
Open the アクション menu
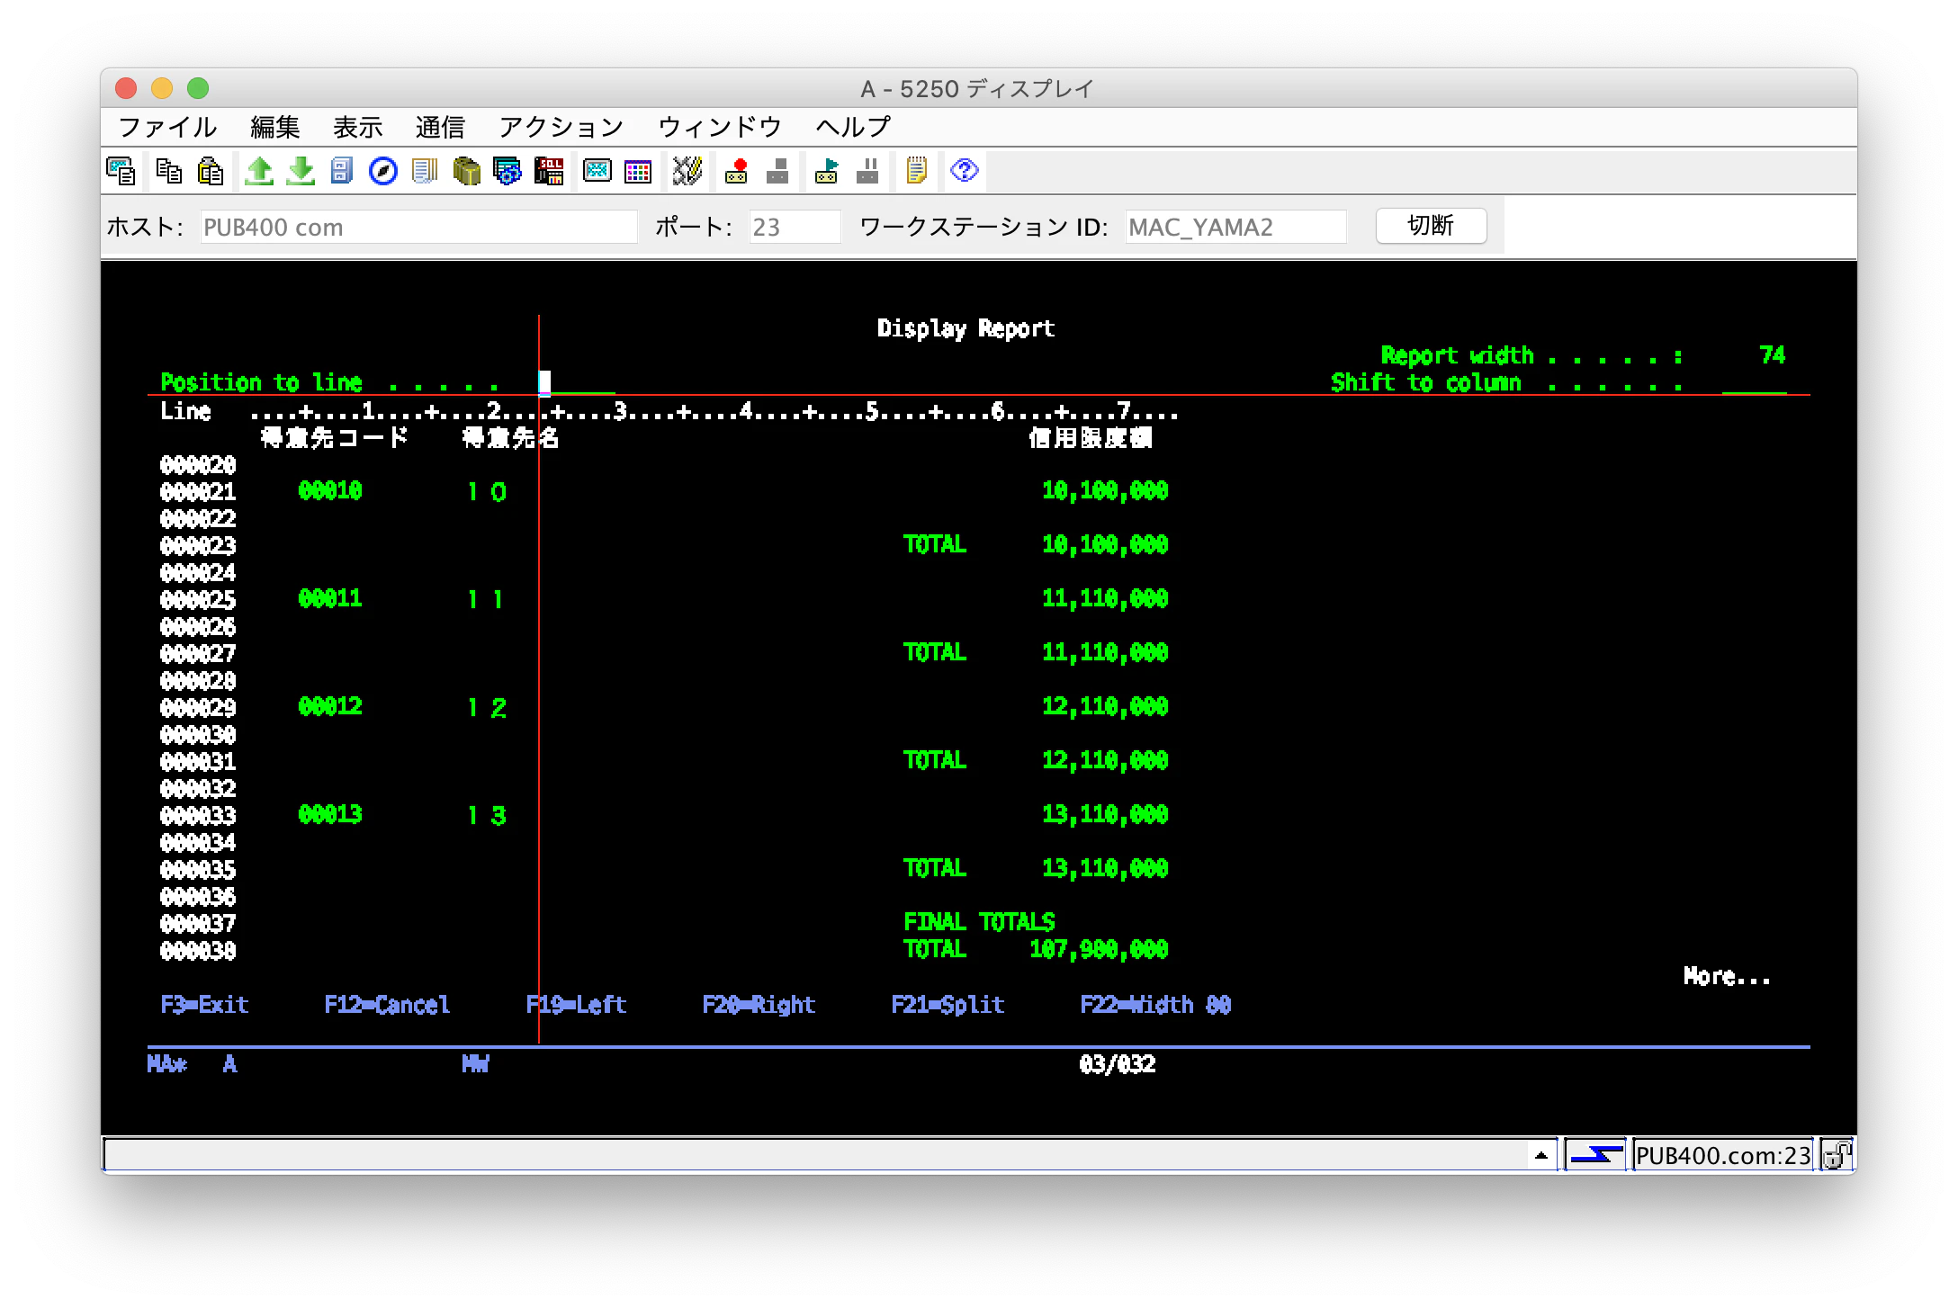561,127
